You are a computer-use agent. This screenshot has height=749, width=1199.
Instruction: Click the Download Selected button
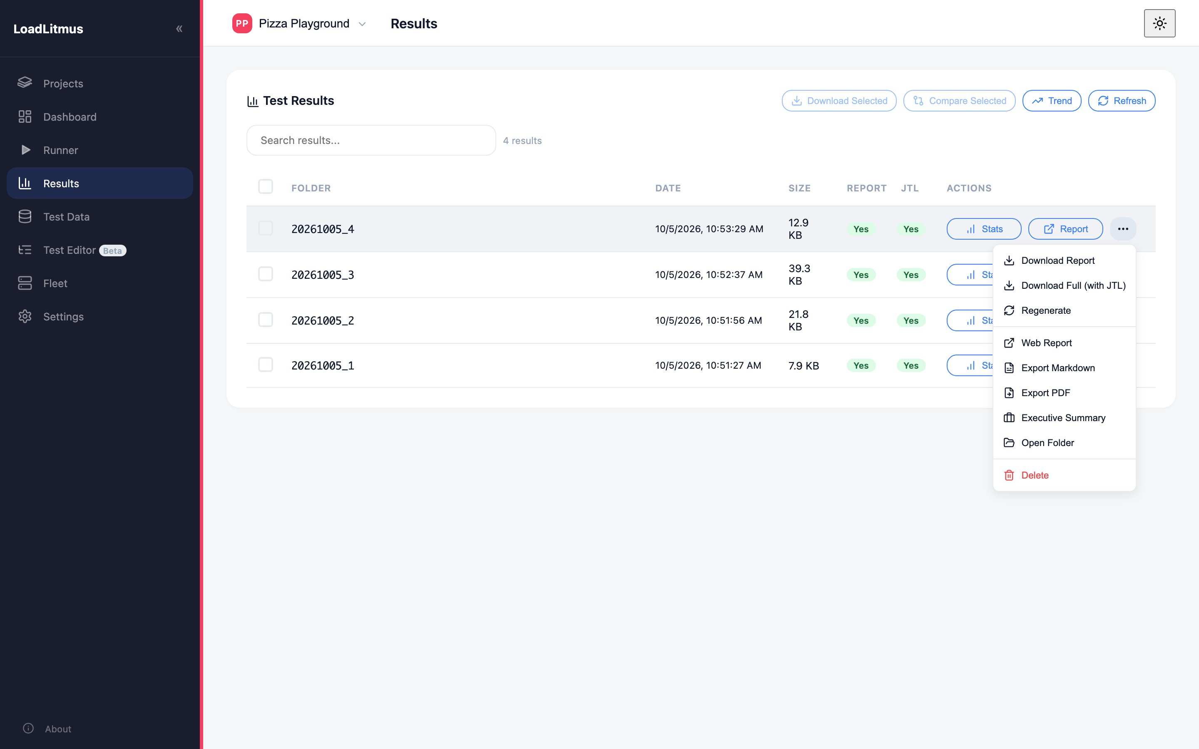click(x=839, y=101)
